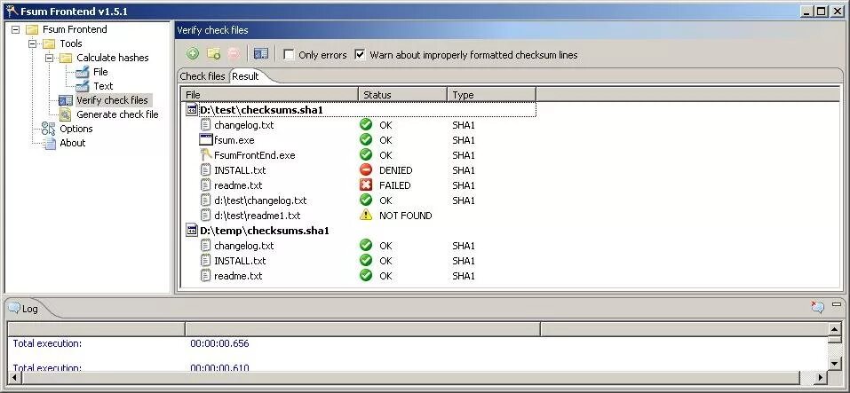Click the log vertical scrollbar up arrow
This screenshot has height=393, width=850.
(835, 328)
